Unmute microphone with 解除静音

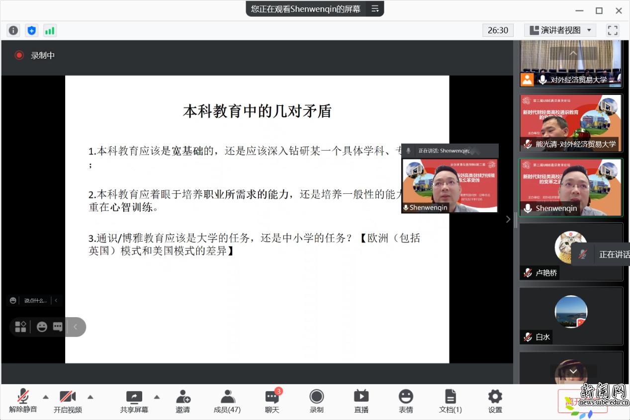[x=23, y=401]
